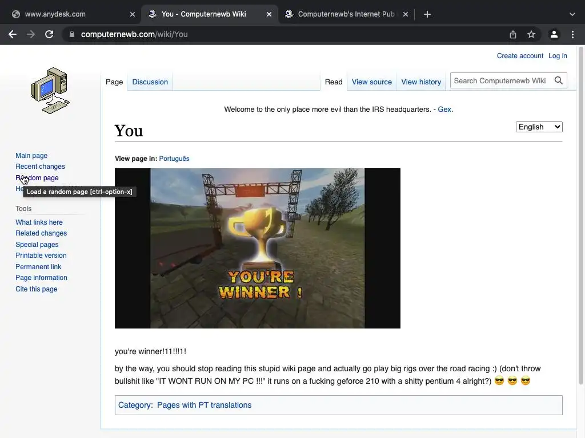This screenshot has height=438, width=585.
Task: Click the address bar URL
Action: point(134,34)
